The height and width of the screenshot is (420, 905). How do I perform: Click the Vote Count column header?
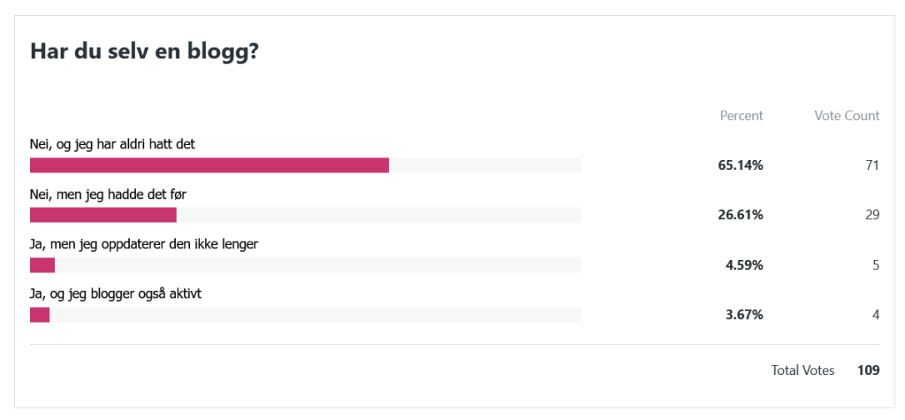coord(846,116)
